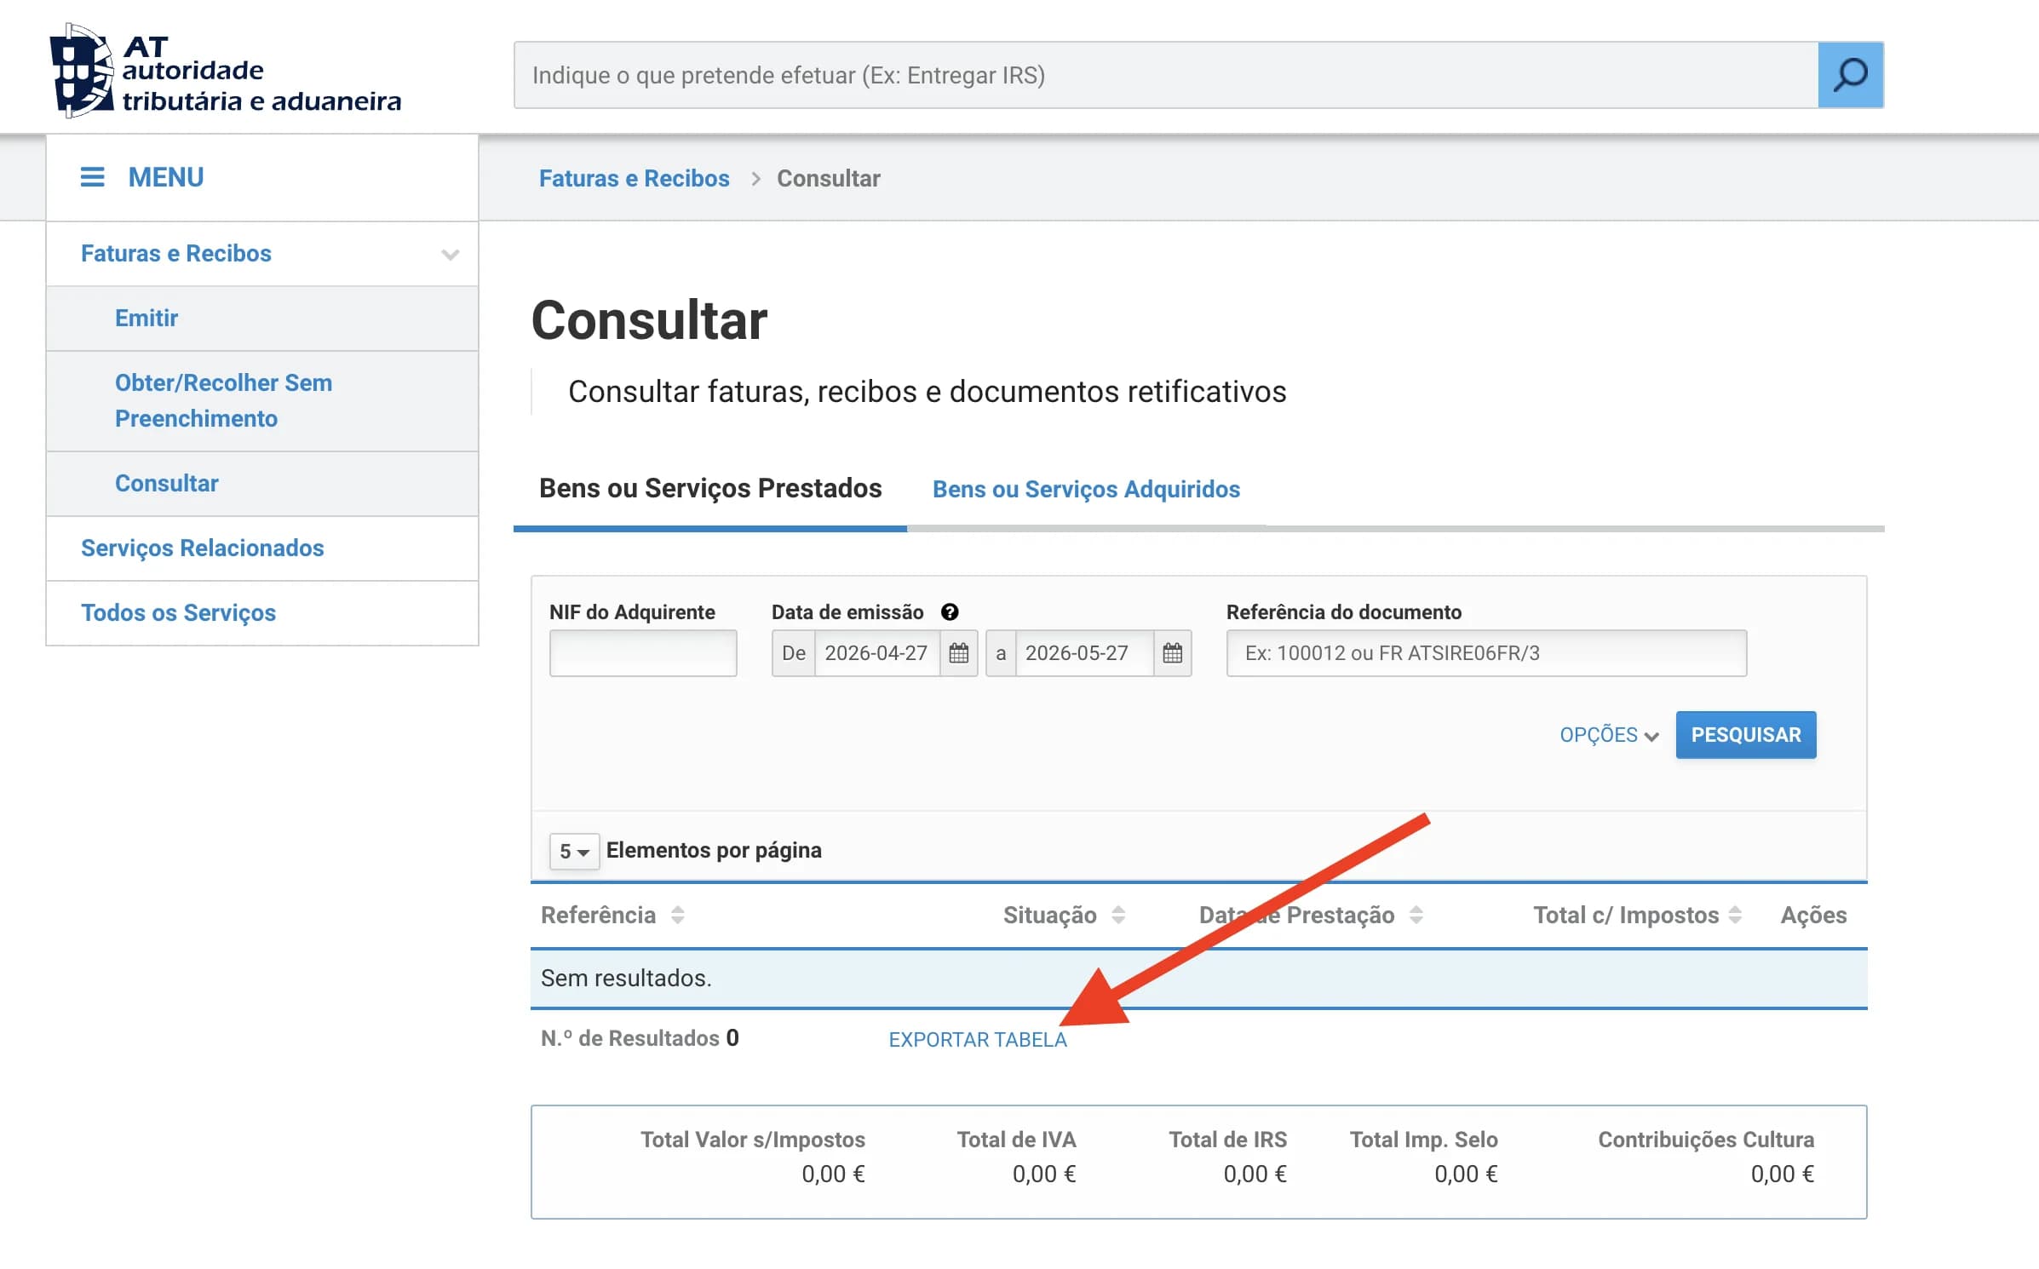Image resolution: width=2039 pixels, height=1269 pixels.
Task: Open calendar picker for start date
Action: tap(958, 653)
